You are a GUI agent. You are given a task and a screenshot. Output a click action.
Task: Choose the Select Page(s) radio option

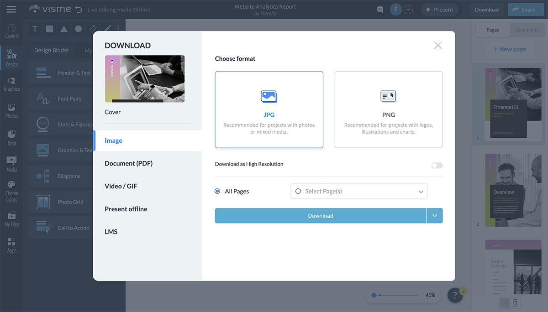tap(298, 191)
